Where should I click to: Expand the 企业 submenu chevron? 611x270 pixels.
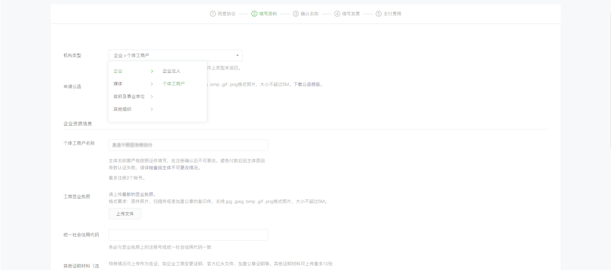[x=152, y=71]
